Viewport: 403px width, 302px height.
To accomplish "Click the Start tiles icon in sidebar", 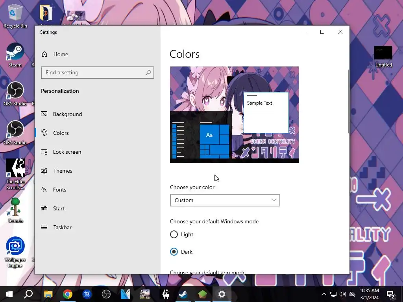I will pyautogui.click(x=44, y=208).
